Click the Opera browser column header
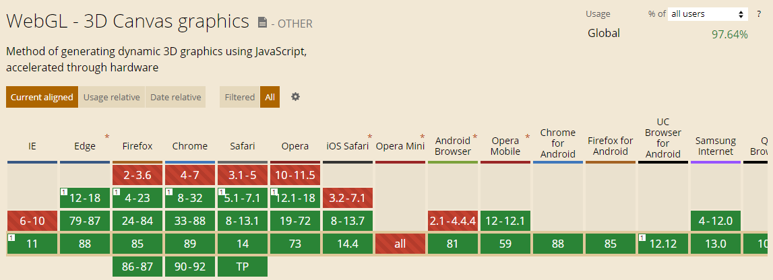 click(x=295, y=145)
